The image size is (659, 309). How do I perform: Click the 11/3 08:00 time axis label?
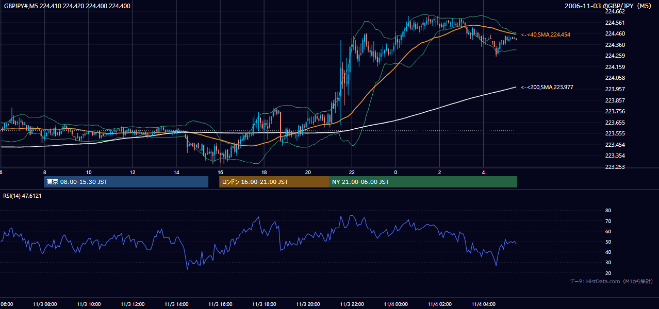pyautogui.click(x=45, y=304)
